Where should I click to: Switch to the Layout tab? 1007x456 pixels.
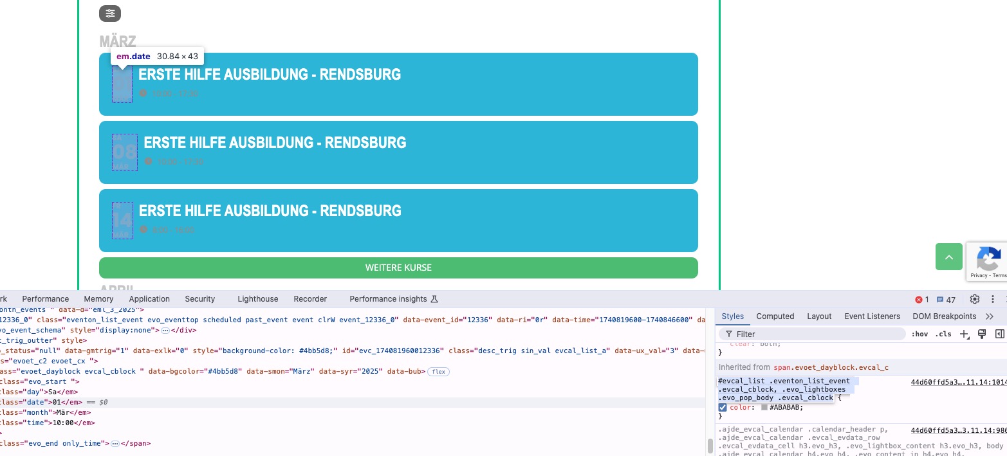[x=819, y=316]
